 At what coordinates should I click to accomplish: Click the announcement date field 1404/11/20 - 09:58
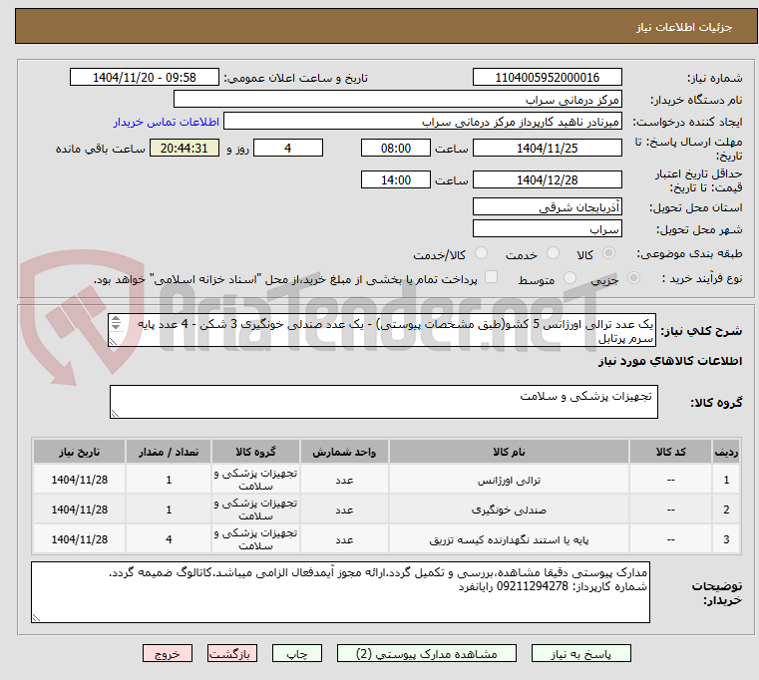145,78
